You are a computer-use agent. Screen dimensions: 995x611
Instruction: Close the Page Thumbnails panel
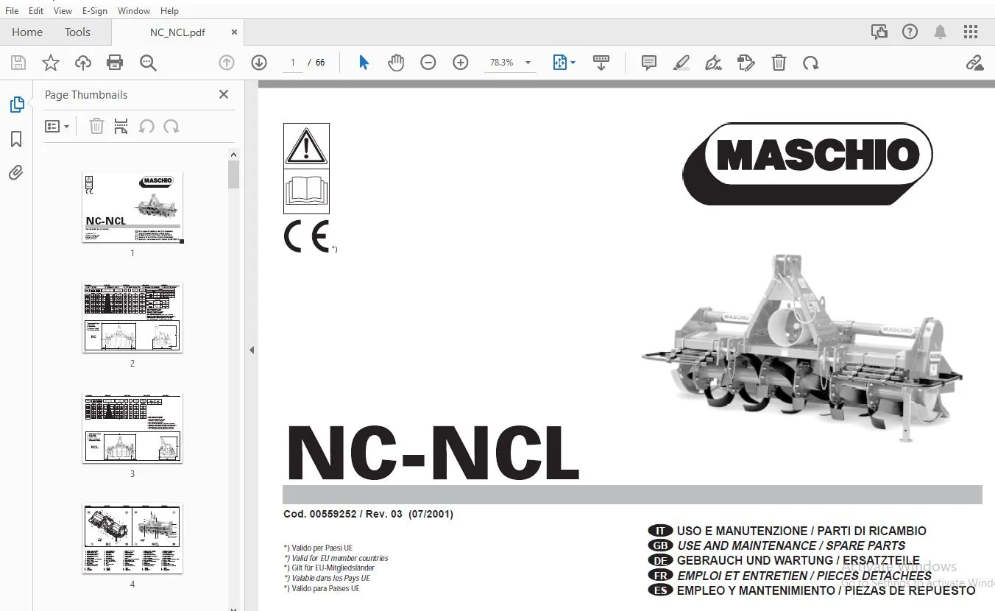(x=224, y=94)
